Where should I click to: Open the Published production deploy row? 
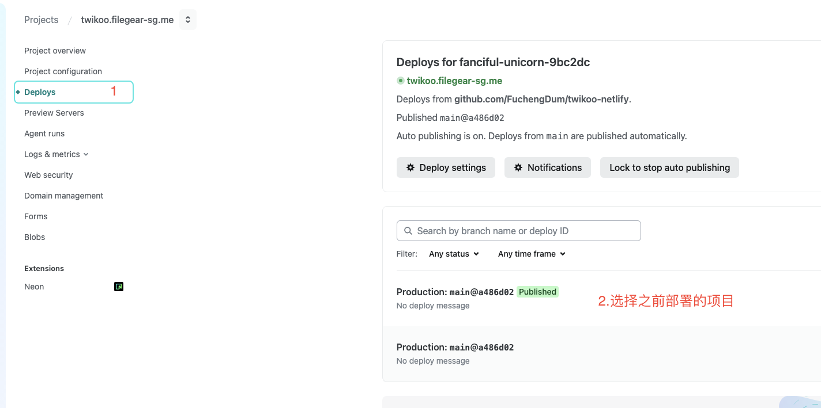[455, 292]
